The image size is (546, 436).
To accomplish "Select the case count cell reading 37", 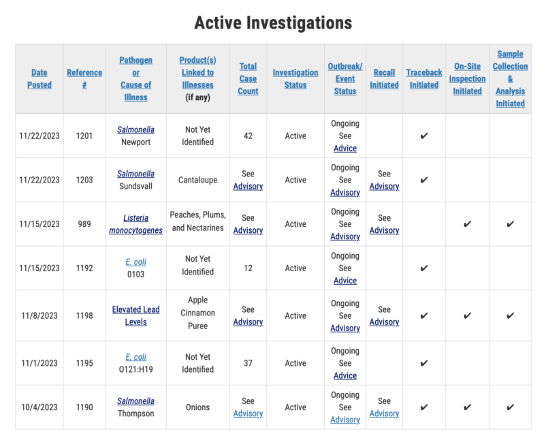I will tap(248, 363).
